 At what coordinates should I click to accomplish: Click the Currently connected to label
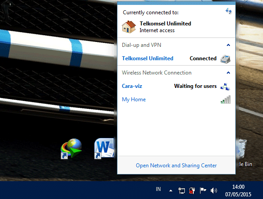[x=150, y=12]
